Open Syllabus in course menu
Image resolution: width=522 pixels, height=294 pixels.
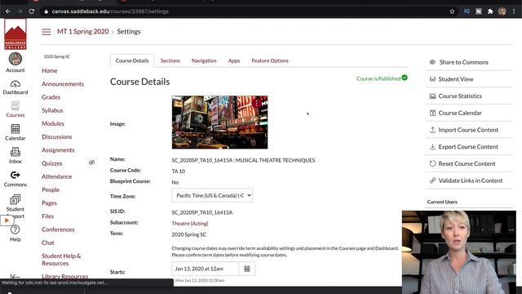(x=52, y=110)
